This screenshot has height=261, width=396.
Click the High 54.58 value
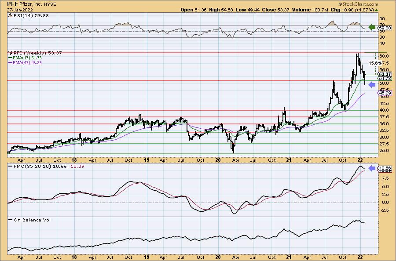tap(221, 10)
